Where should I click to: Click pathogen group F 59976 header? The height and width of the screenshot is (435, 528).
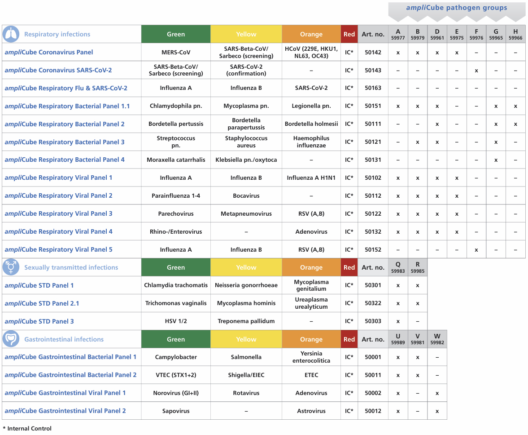(x=476, y=34)
